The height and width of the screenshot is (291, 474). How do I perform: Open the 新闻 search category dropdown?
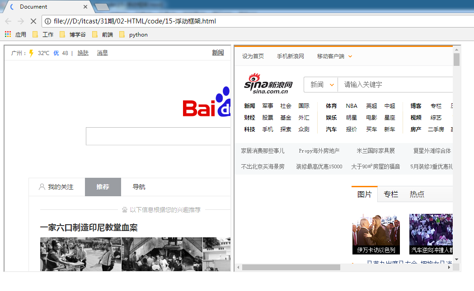point(321,84)
